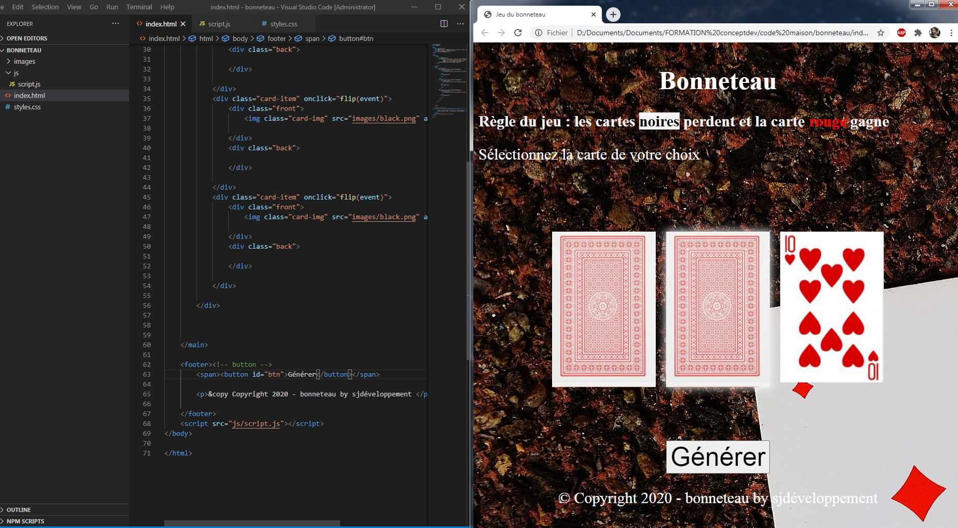
Task: Select index.html in the explorer tree
Action: 64,95
